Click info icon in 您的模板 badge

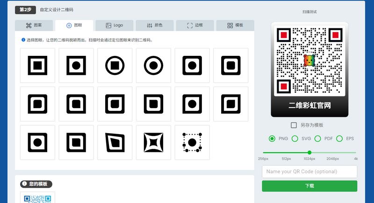[x=24, y=184]
